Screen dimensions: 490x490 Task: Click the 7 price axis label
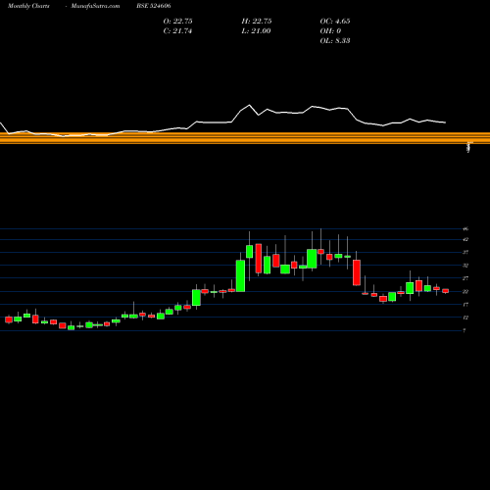pyautogui.click(x=465, y=330)
